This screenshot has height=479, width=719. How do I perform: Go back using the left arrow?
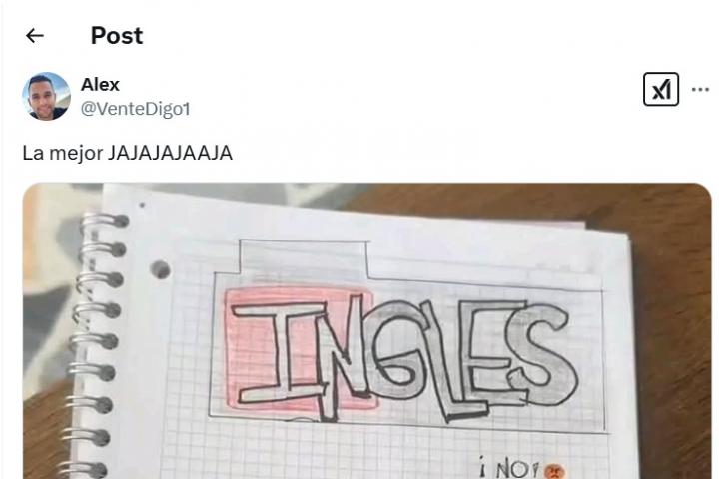coord(34,36)
